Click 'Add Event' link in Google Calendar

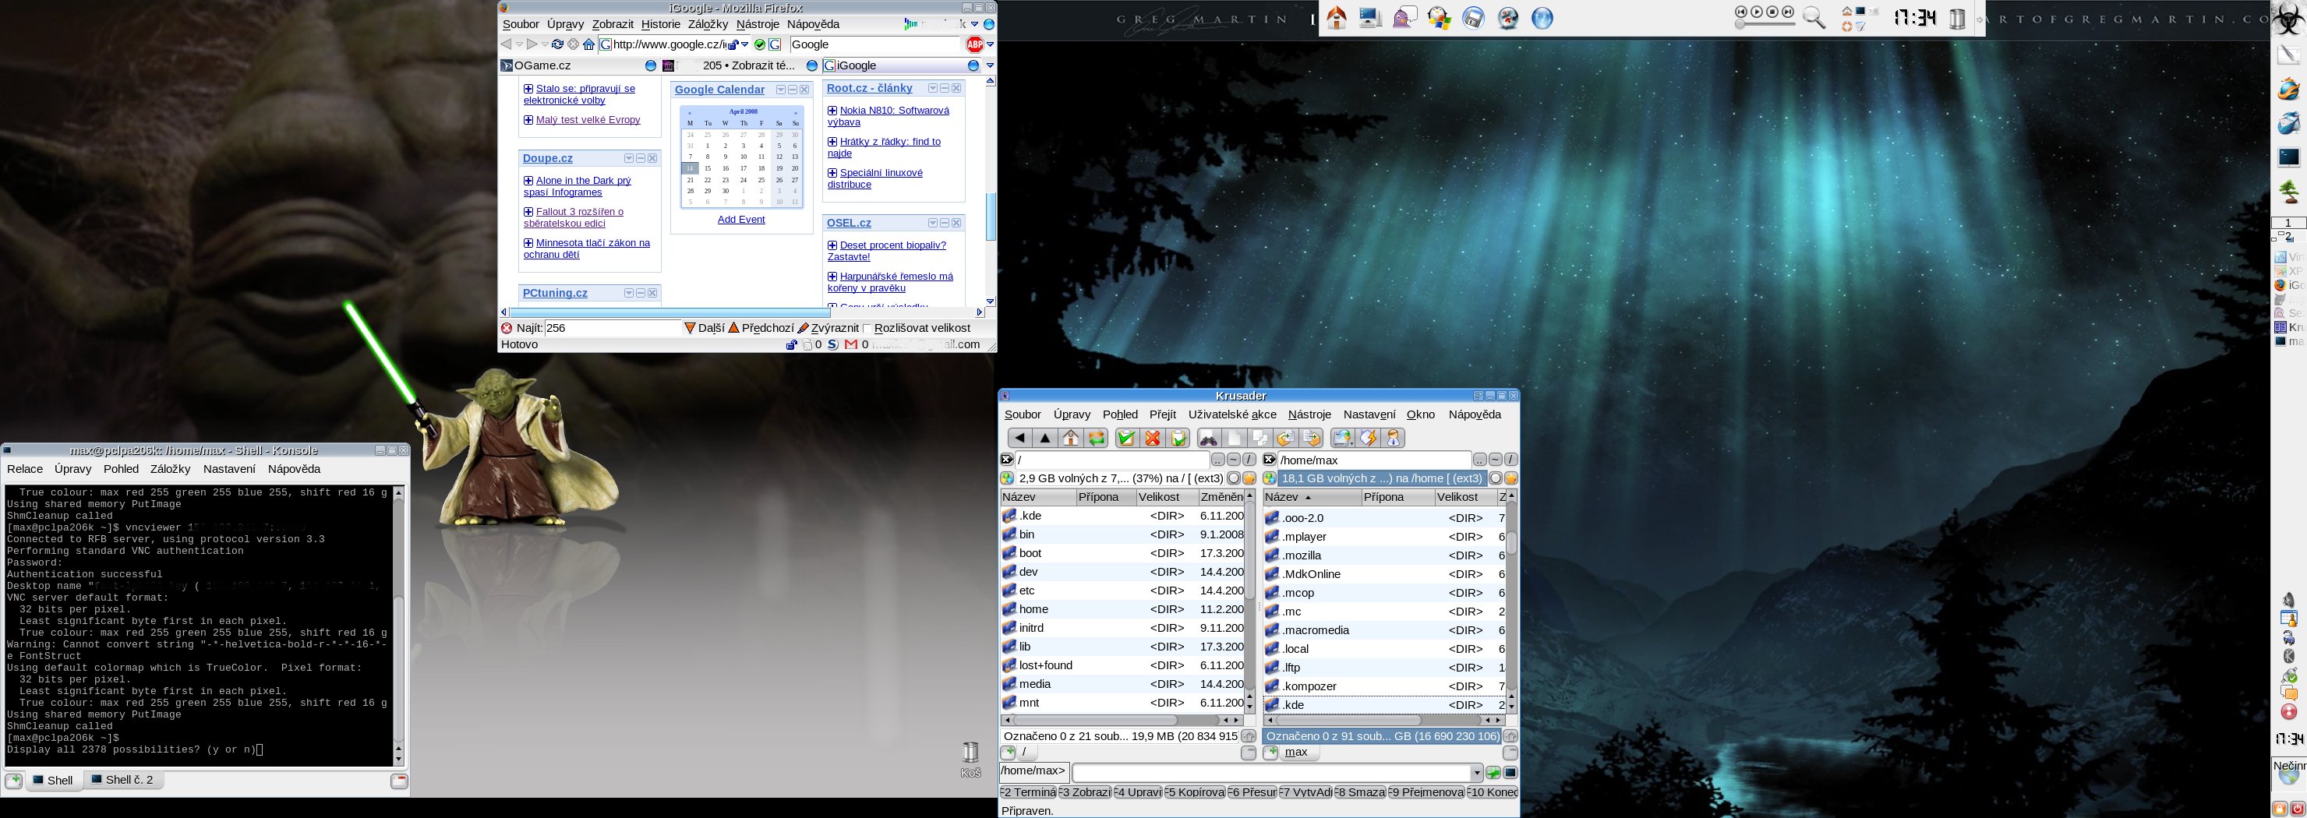740,219
